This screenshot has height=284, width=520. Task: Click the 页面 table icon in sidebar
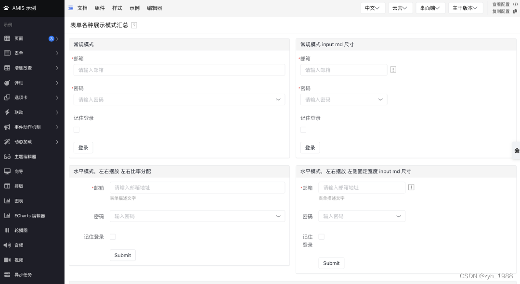[x=7, y=38]
